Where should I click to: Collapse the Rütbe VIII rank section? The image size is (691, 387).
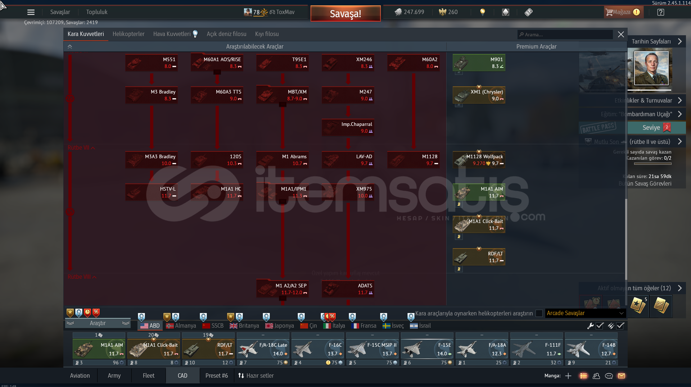[x=82, y=277]
